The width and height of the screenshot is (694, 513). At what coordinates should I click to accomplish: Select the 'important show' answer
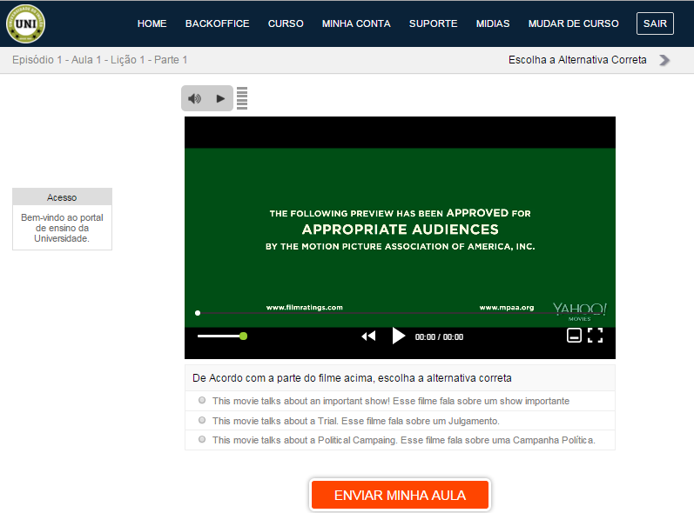(202, 400)
